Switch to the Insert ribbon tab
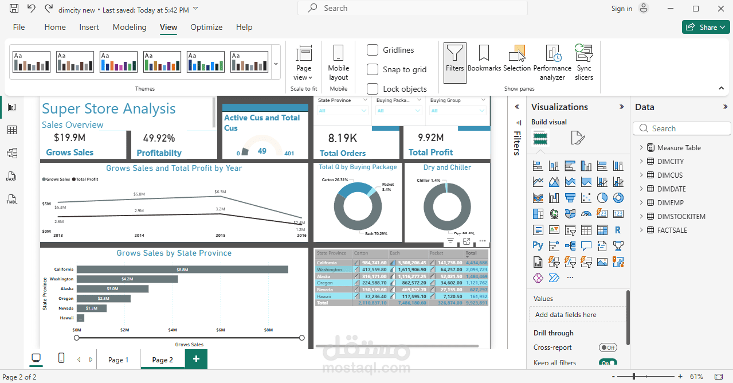733x383 pixels. pyautogui.click(x=89, y=27)
